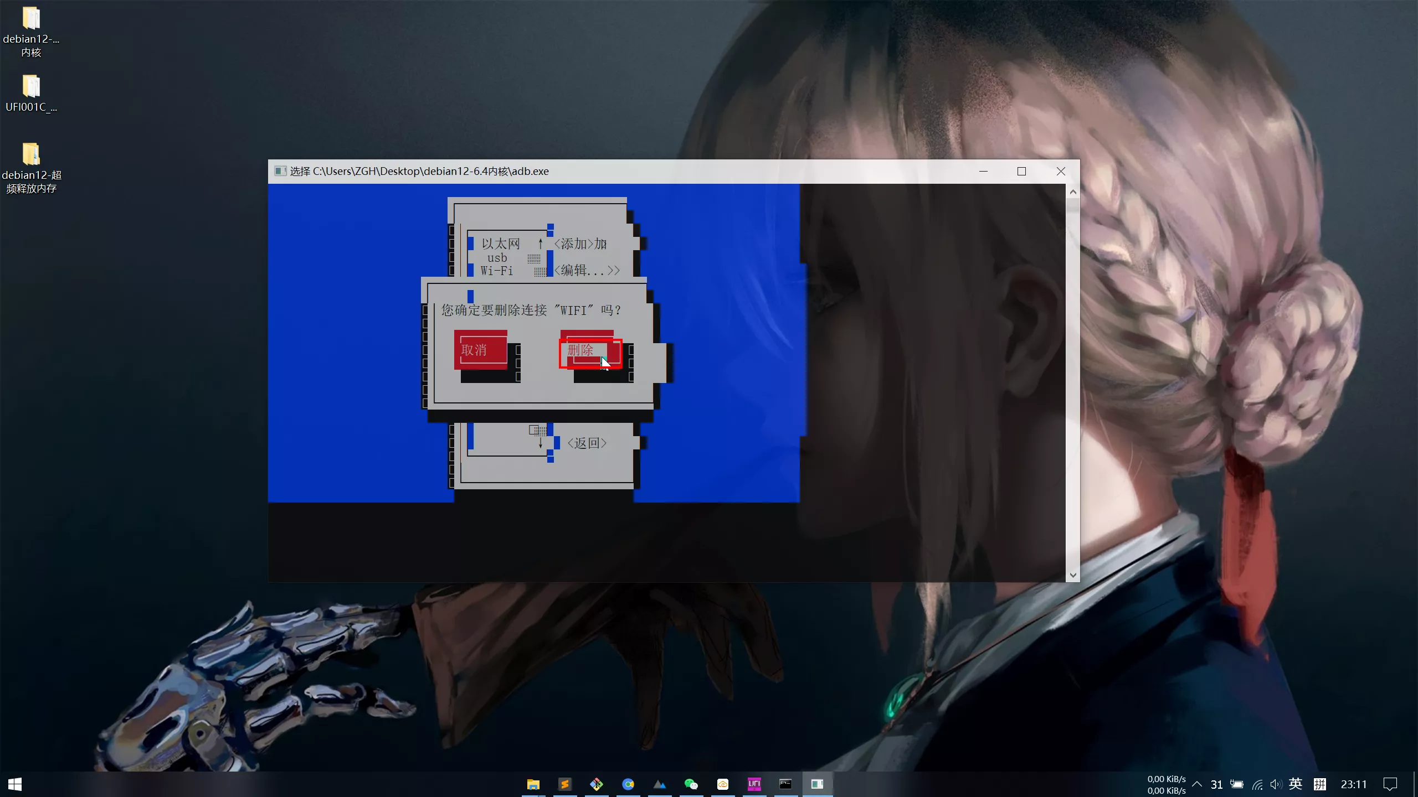This screenshot has height=797, width=1418.
Task: Open Sublime Text from taskbar
Action: (564, 784)
